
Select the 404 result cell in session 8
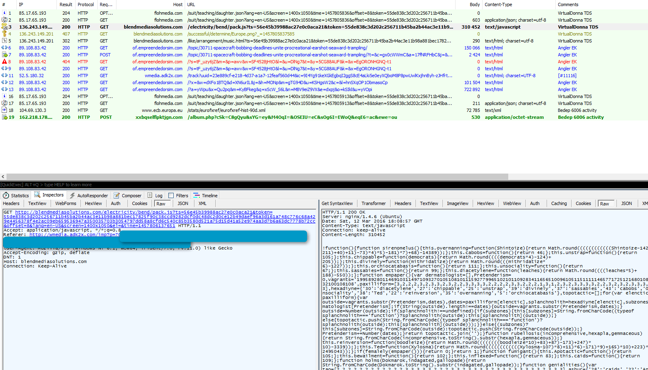(x=66, y=62)
